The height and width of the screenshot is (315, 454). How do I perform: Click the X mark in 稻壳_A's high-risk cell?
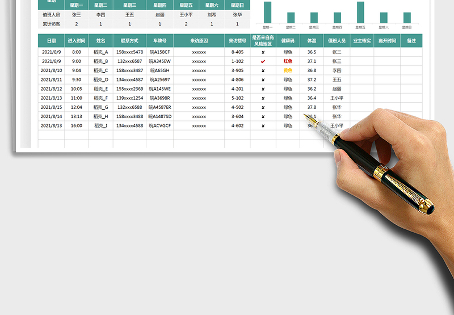[263, 52]
